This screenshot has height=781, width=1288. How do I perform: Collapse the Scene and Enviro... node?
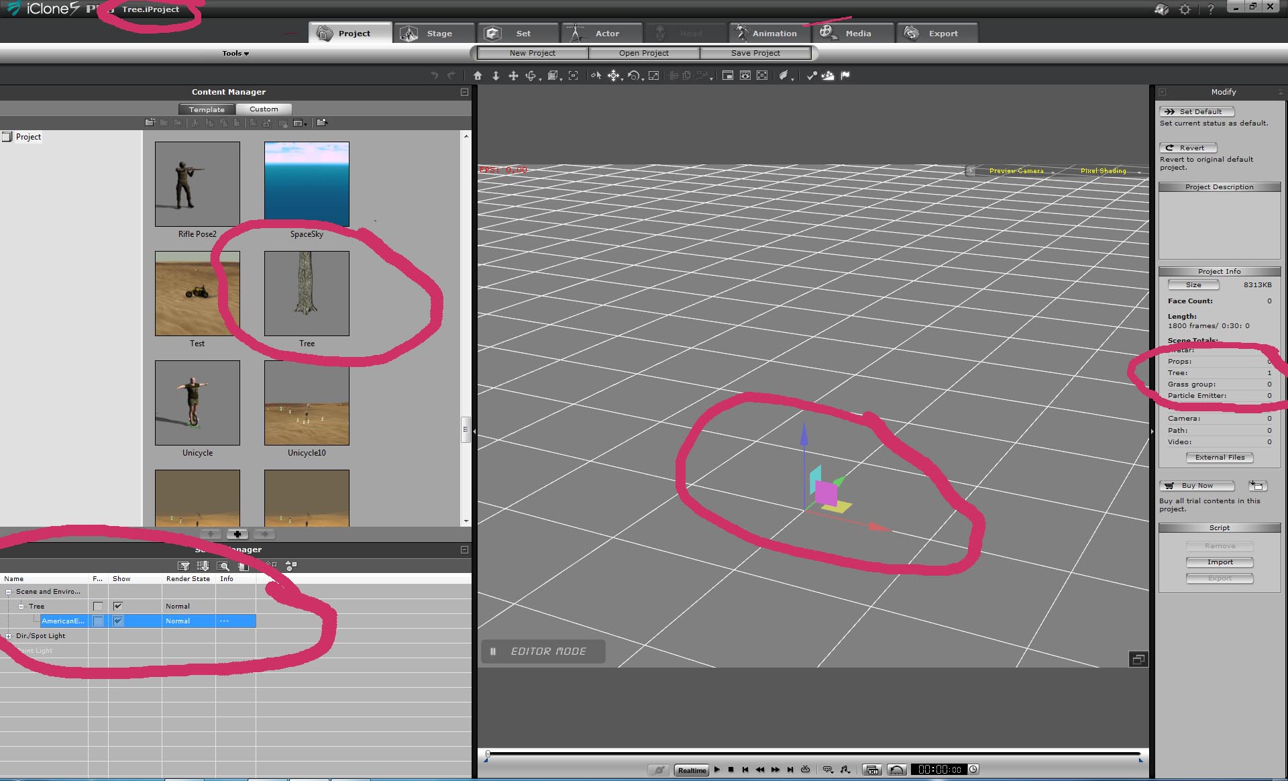pos(8,592)
